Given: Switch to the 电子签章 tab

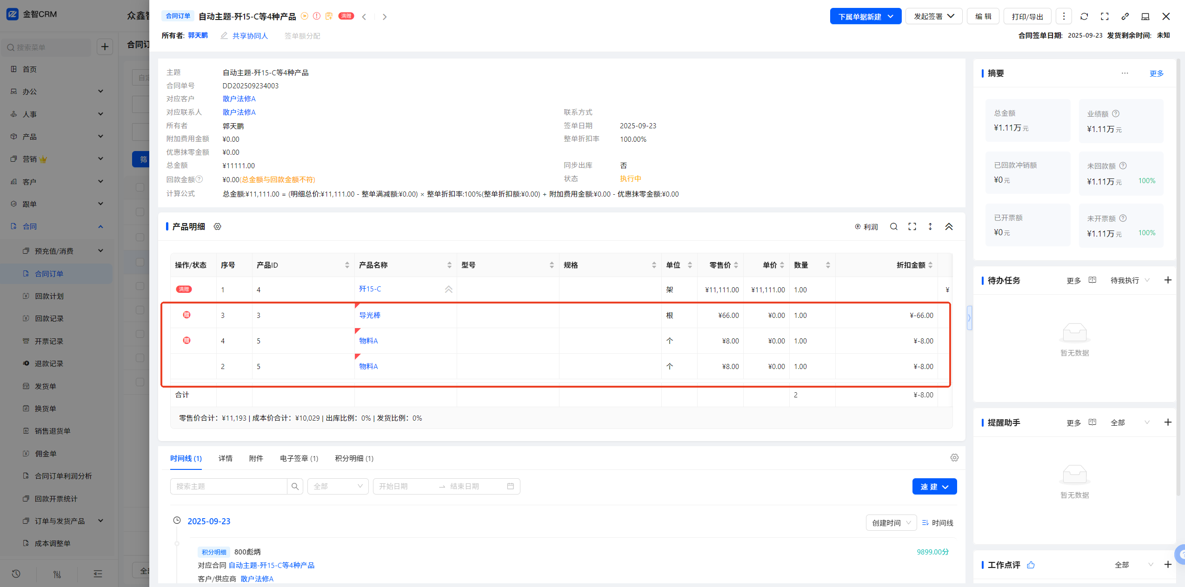Looking at the screenshot, I should (x=299, y=458).
